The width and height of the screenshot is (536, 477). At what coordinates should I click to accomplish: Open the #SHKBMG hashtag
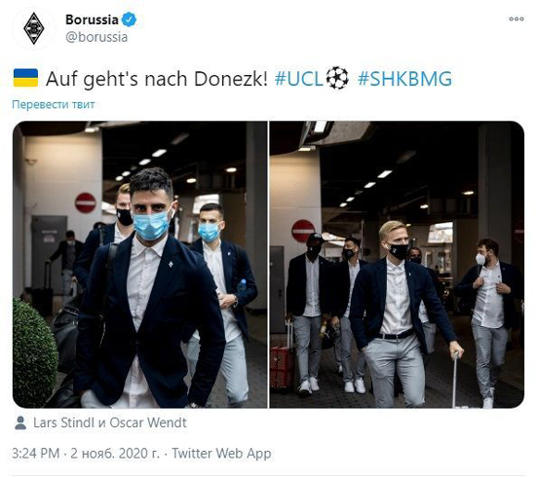tap(404, 79)
